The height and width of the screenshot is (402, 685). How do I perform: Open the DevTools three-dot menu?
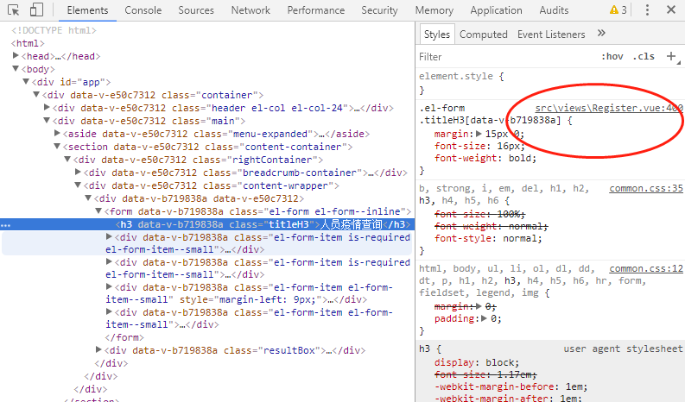647,9
